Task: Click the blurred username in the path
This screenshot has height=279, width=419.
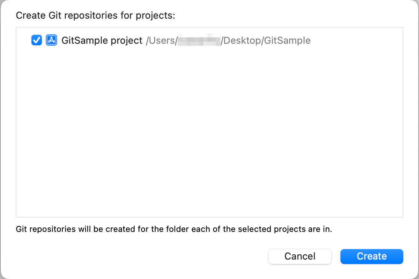Action: tap(199, 40)
